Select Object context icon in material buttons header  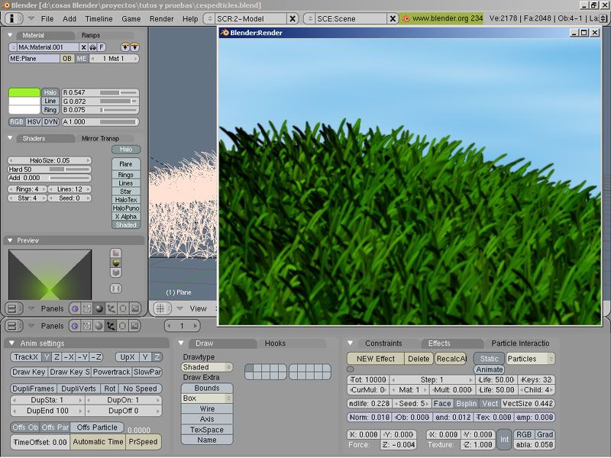click(x=111, y=309)
